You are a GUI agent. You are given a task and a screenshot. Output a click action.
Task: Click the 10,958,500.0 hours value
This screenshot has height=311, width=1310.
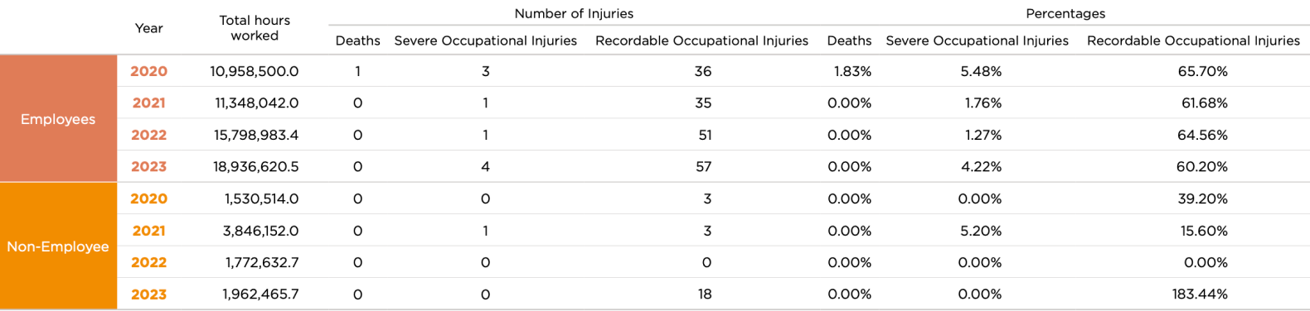click(255, 71)
